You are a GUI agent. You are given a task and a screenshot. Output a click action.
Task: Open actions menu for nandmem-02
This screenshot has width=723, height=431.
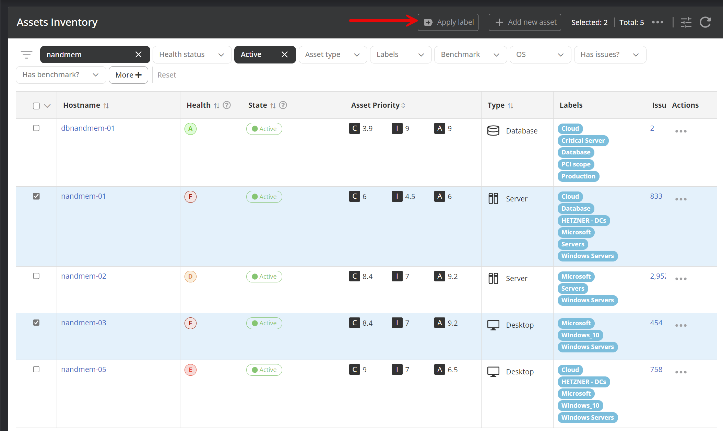coord(680,279)
